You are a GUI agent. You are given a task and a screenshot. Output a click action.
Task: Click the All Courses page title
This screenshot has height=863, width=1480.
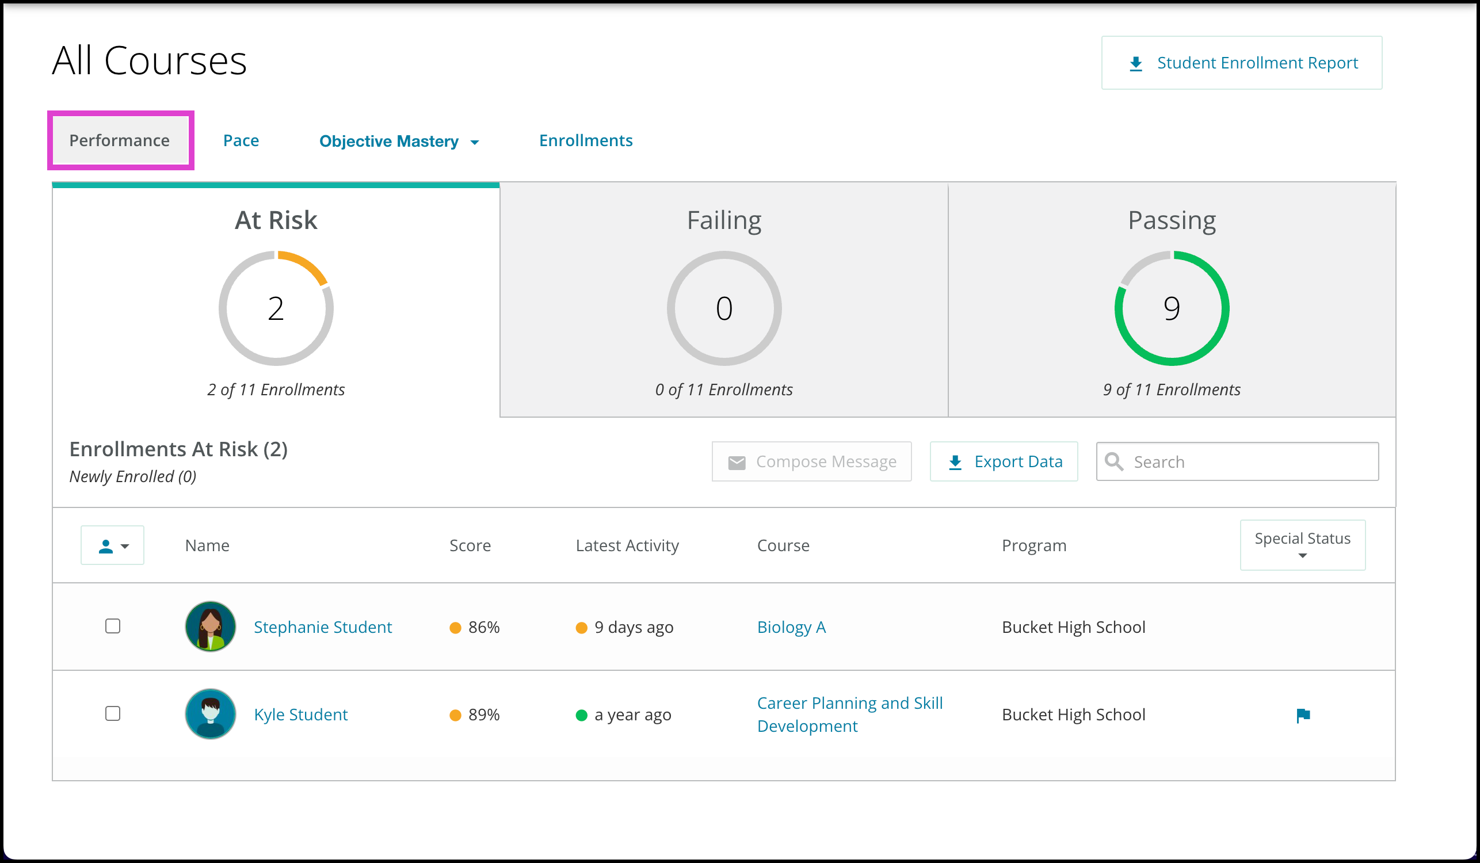tap(149, 60)
